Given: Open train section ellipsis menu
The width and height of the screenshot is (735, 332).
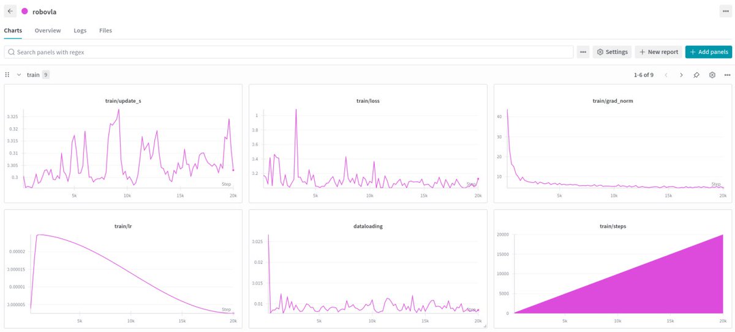Looking at the screenshot, I should (727, 75).
